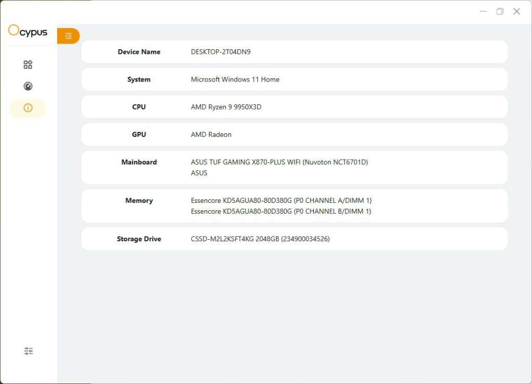Click the Mainboard label
532x384 pixels.
[x=139, y=162]
